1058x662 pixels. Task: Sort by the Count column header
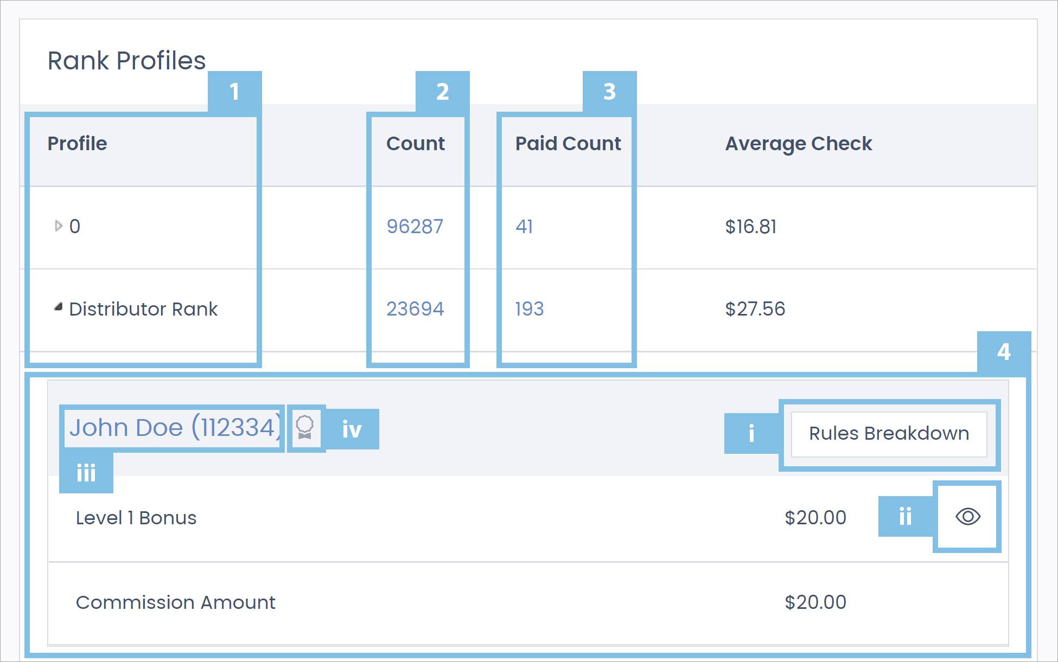pyautogui.click(x=416, y=143)
